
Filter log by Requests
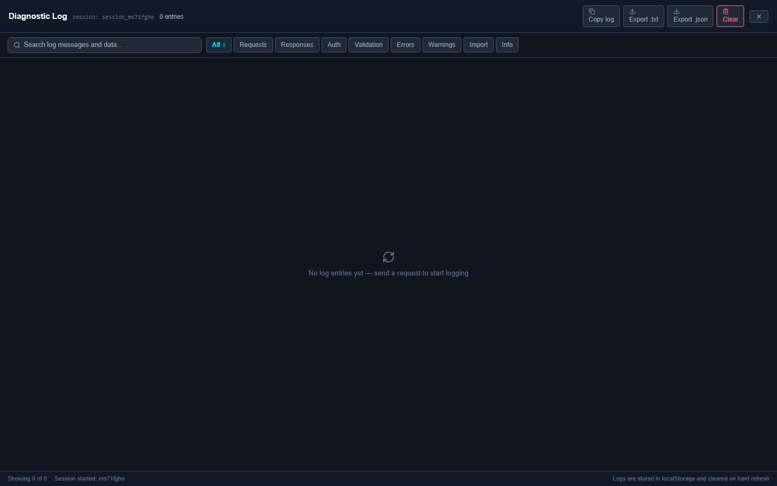(x=253, y=45)
